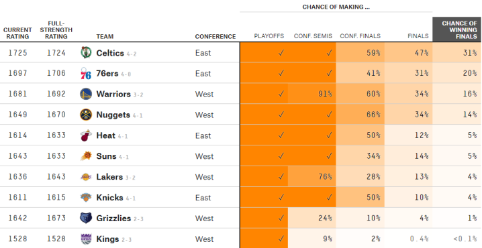Click the Kings team logo
Image resolution: width=482 pixels, height=248 pixels.
[86, 239]
